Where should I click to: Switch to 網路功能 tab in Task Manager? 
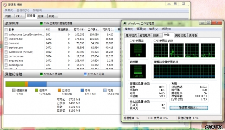click(x=180, y=35)
